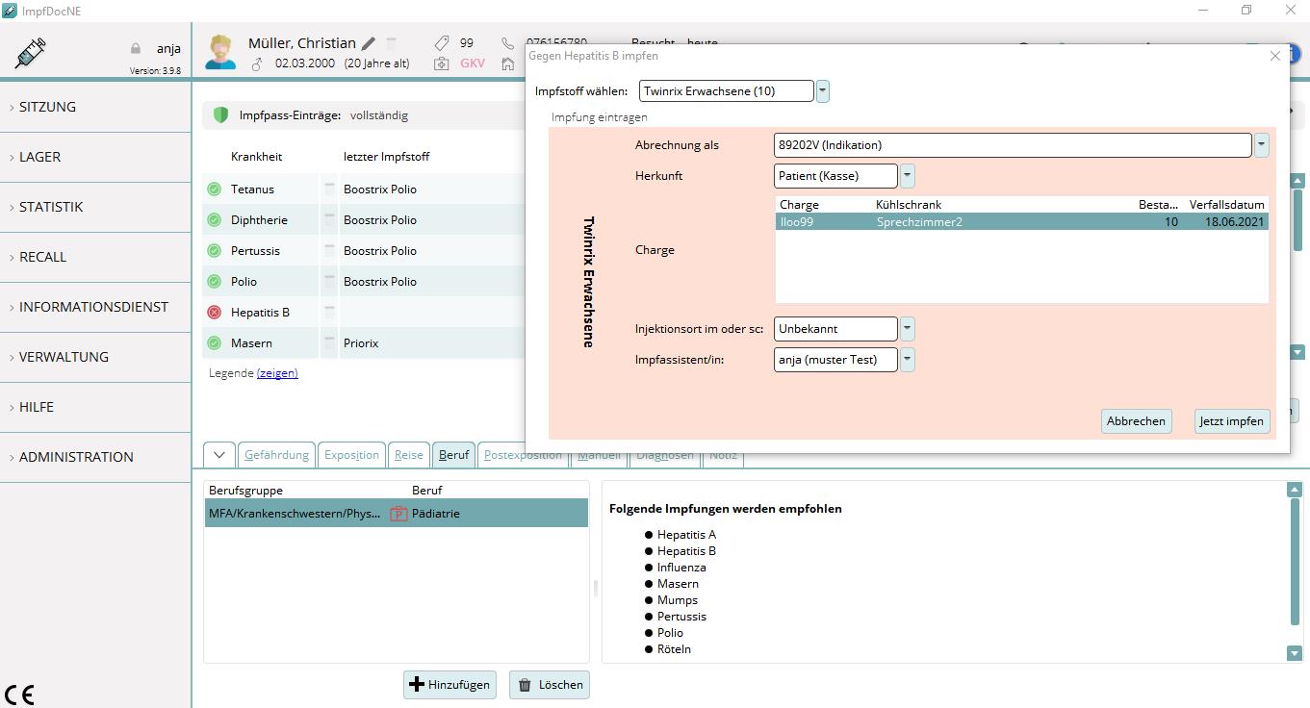Expand the STATISTIK sidebar section
Image resolution: width=1310 pixels, height=708 pixels.
(95, 207)
